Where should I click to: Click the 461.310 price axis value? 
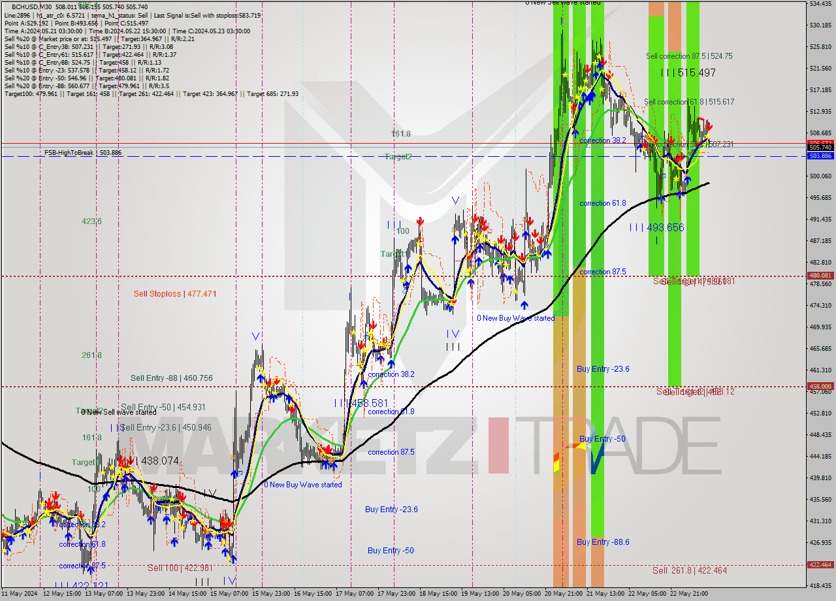click(x=821, y=370)
